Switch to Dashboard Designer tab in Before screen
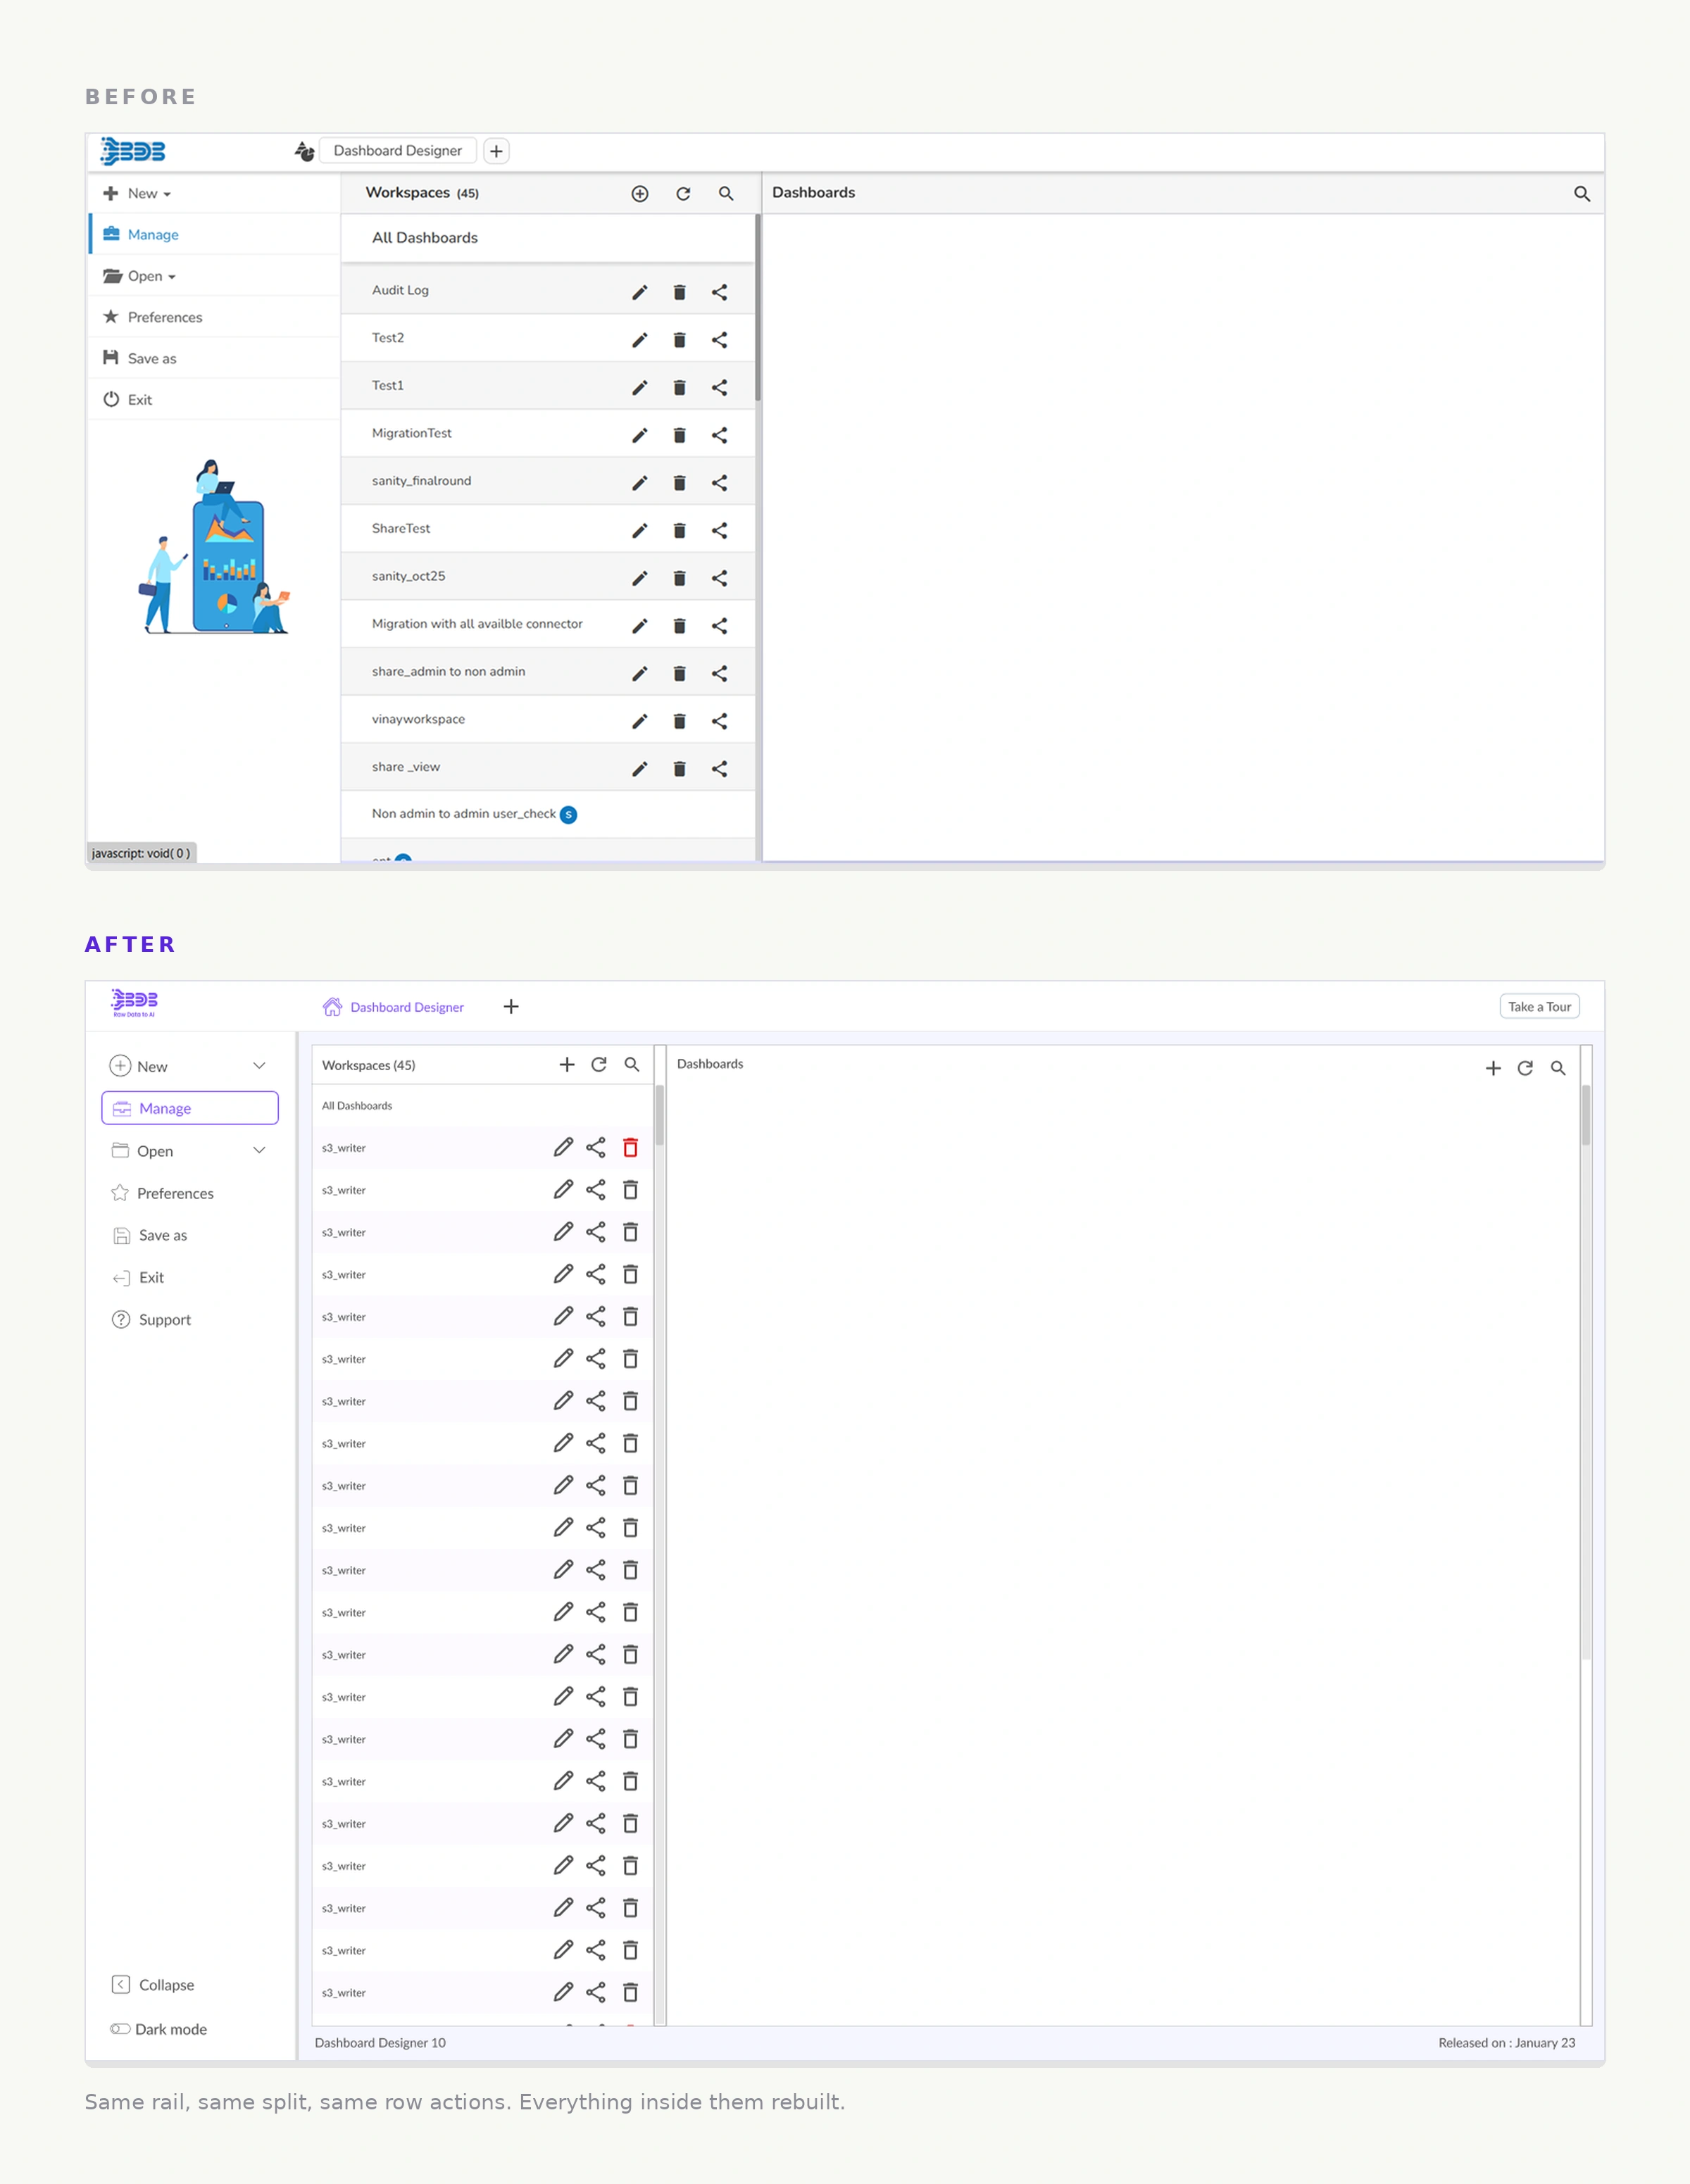This screenshot has height=2184, width=1690. pyautogui.click(x=398, y=151)
